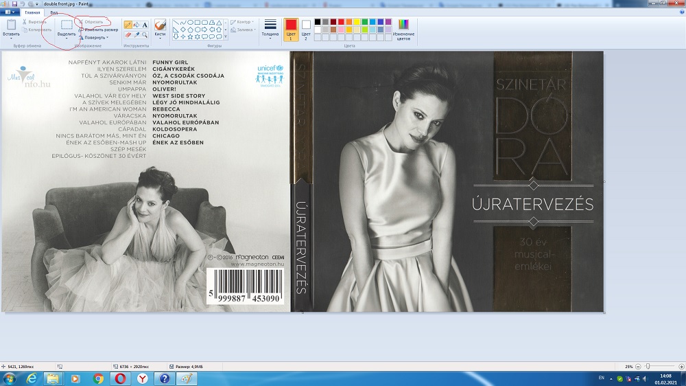Select the Eraser tool
The width and height of the screenshot is (686, 386).
[128, 34]
